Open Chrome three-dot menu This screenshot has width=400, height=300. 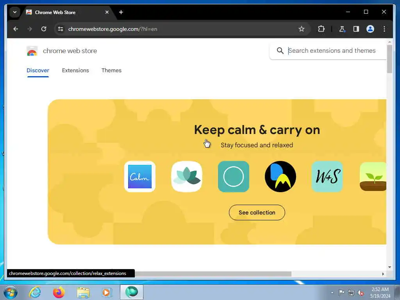[x=384, y=29]
